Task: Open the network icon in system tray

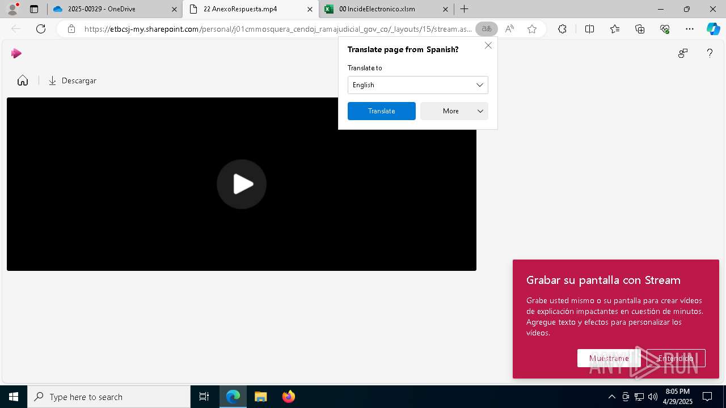Action: pos(639,397)
